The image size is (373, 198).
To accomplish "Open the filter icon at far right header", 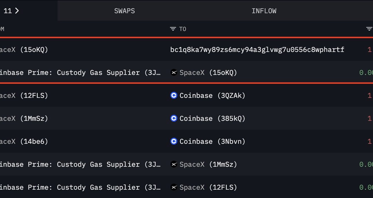I will pyautogui.click(x=369, y=29).
